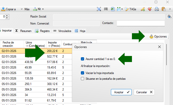Click the Cancelar button
The width and height of the screenshot is (173, 105).
click(144, 92)
